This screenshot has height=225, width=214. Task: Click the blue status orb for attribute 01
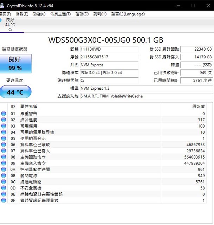4,114
